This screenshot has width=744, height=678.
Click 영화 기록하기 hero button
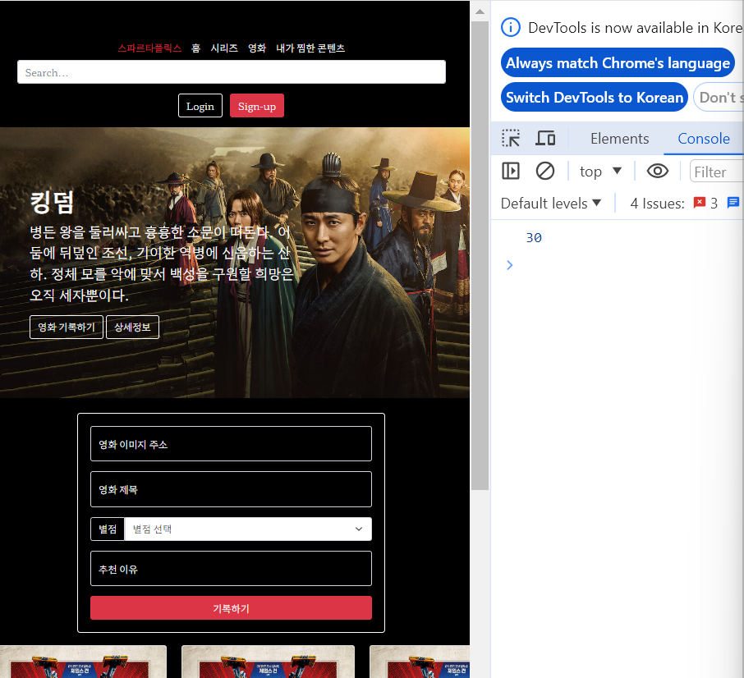pyautogui.click(x=67, y=328)
